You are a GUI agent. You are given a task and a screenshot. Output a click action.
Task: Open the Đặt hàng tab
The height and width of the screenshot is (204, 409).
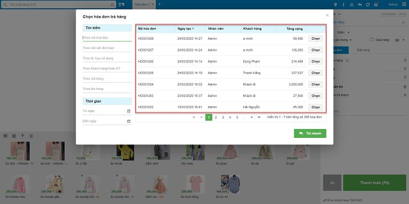pyautogui.click(x=363, y=50)
